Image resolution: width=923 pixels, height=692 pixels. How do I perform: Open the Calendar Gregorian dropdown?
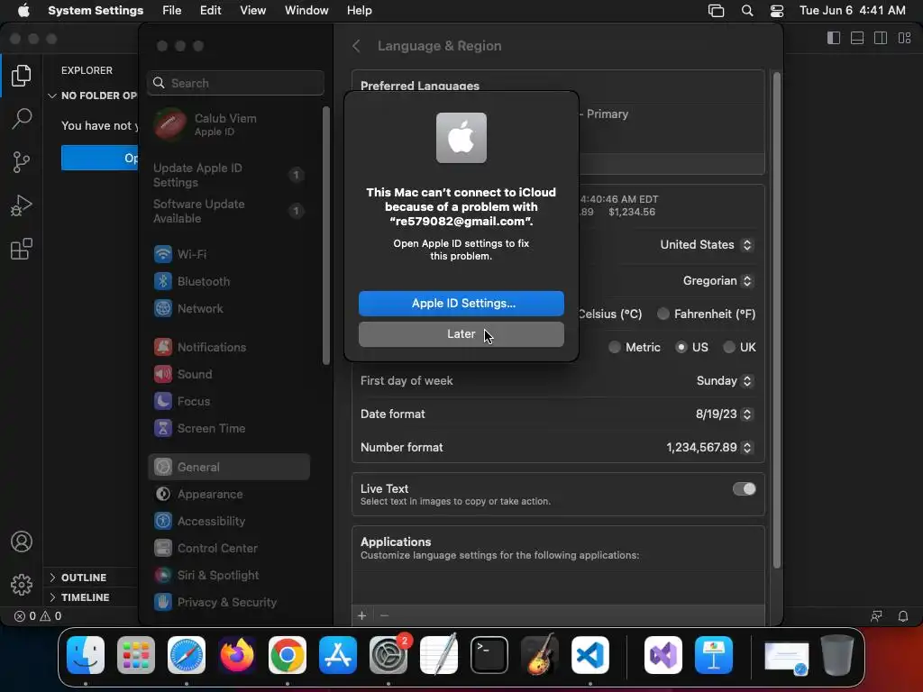point(717,281)
